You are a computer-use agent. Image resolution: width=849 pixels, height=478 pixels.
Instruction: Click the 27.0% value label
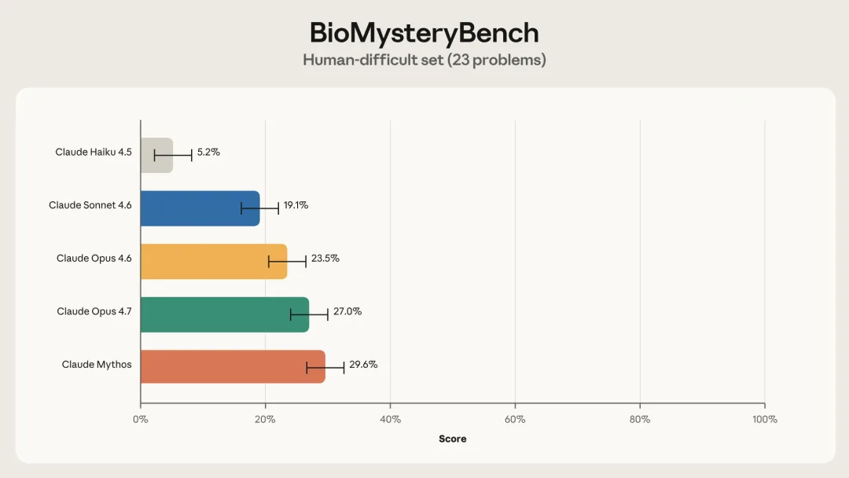point(347,311)
